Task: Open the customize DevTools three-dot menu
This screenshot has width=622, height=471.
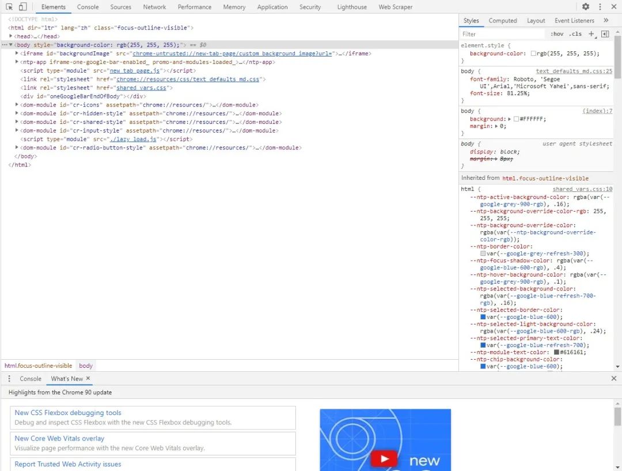Action: tap(600, 7)
